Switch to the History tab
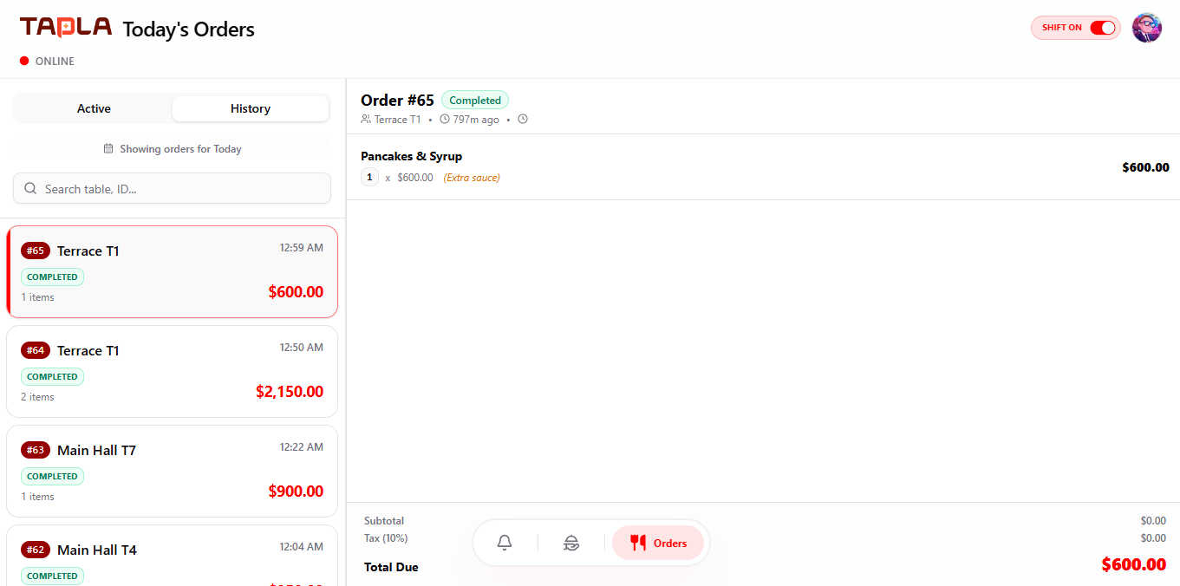 point(251,108)
